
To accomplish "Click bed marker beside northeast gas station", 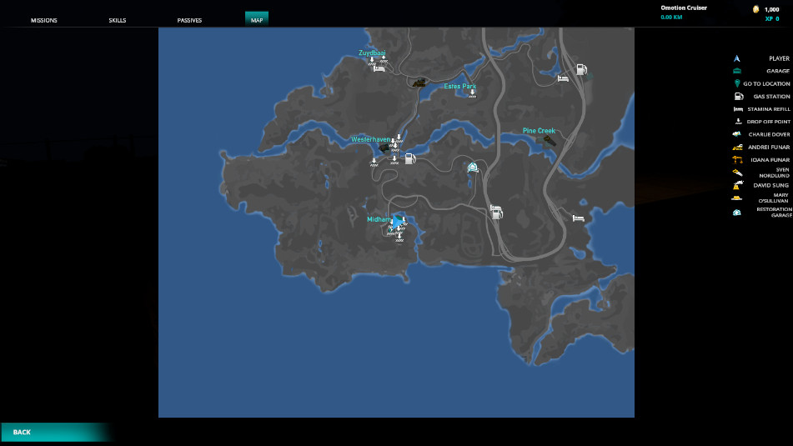I will click(x=563, y=78).
